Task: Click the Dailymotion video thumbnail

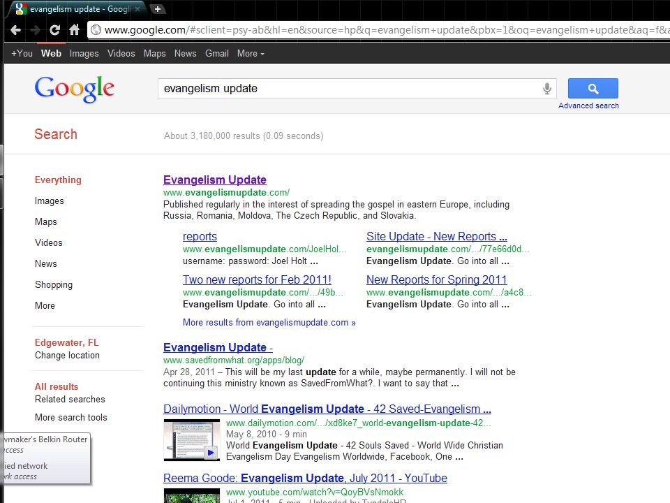Action: (x=192, y=440)
